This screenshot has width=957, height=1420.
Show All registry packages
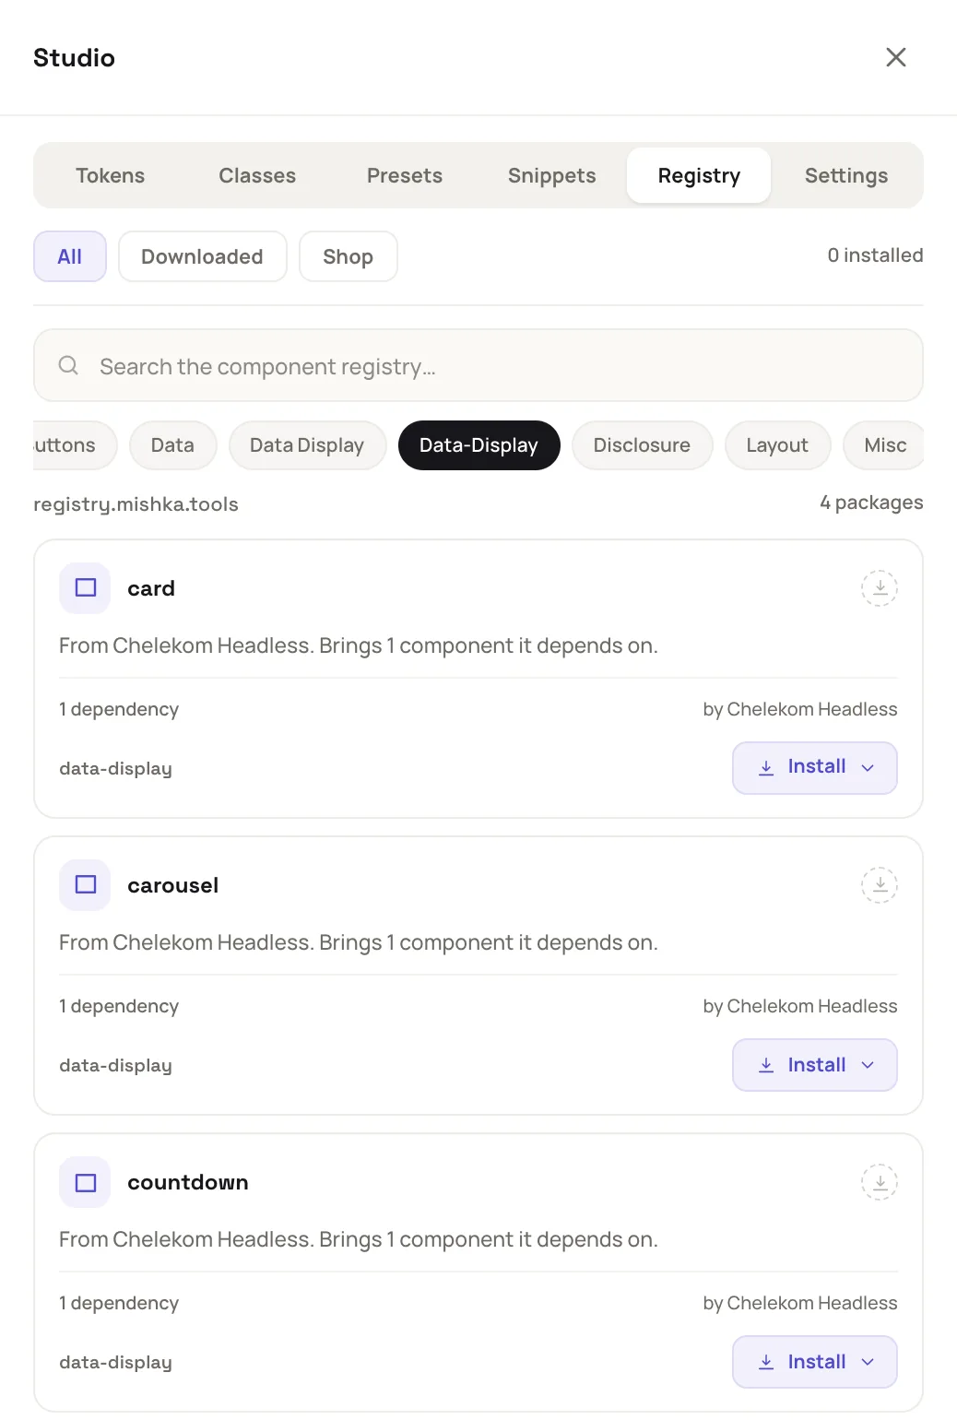(70, 256)
